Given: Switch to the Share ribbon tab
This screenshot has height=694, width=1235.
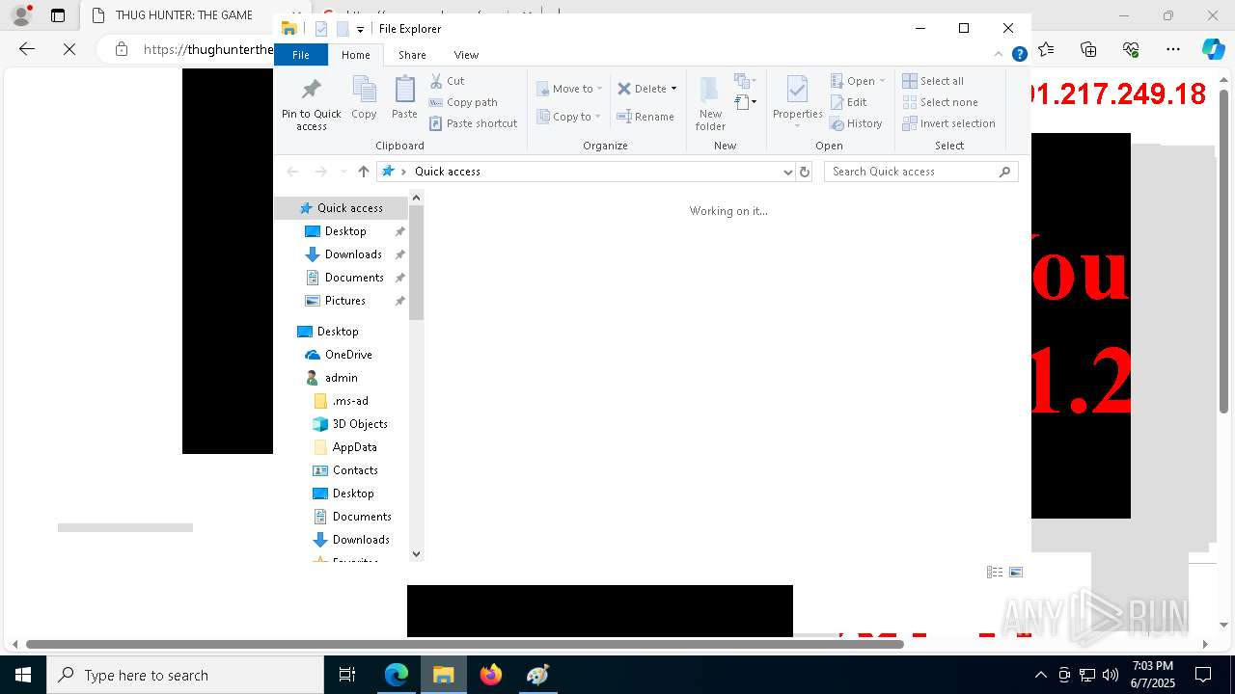Looking at the screenshot, I should pyautogui.click(x=412, y=55).
